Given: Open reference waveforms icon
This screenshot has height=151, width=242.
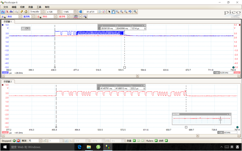Looking at the screenshot, I should pos(85,17).
